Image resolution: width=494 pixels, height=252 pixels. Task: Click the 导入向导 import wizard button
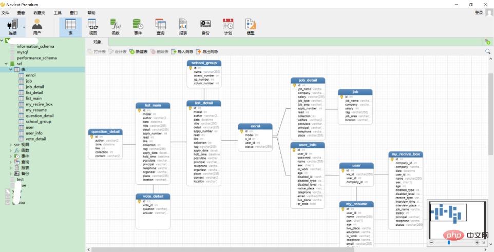click(x=182, y=52)
